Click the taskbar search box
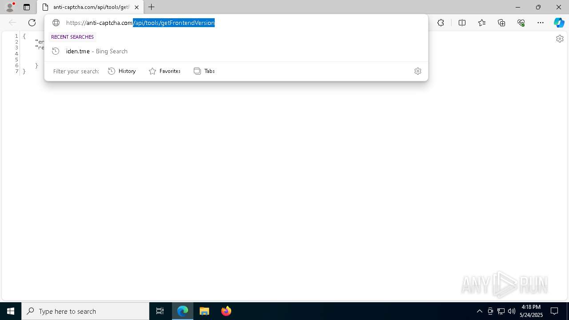The height and width of the screenshot is (320, 569). coord(85,311)
